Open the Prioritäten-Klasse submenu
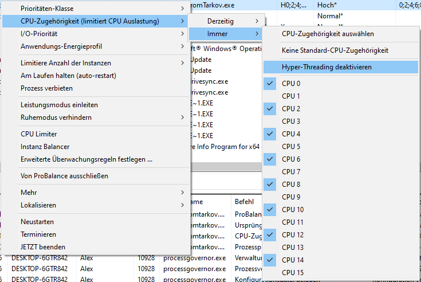421x282 pixels. (96, 9)
